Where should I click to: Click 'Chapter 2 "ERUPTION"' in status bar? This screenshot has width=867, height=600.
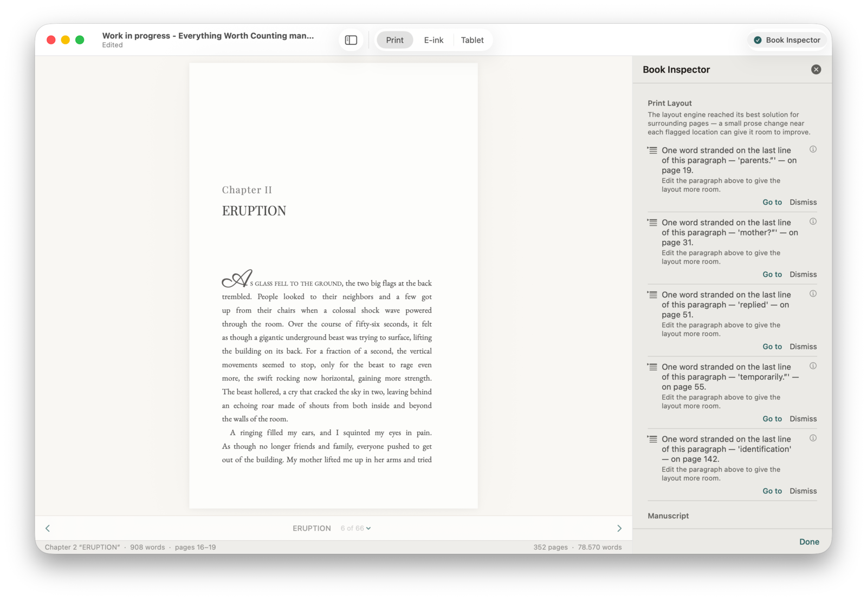click(82, 547)
